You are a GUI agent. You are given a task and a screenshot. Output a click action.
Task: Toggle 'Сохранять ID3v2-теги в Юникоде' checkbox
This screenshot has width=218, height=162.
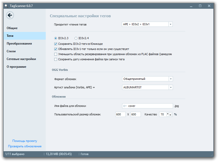click(x=56, y=44)
